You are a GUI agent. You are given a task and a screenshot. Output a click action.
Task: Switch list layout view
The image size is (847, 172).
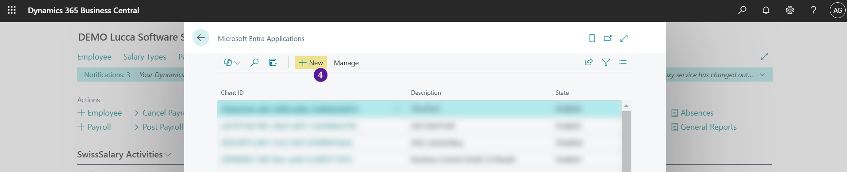pyautogui.click(x=623, y=63)
